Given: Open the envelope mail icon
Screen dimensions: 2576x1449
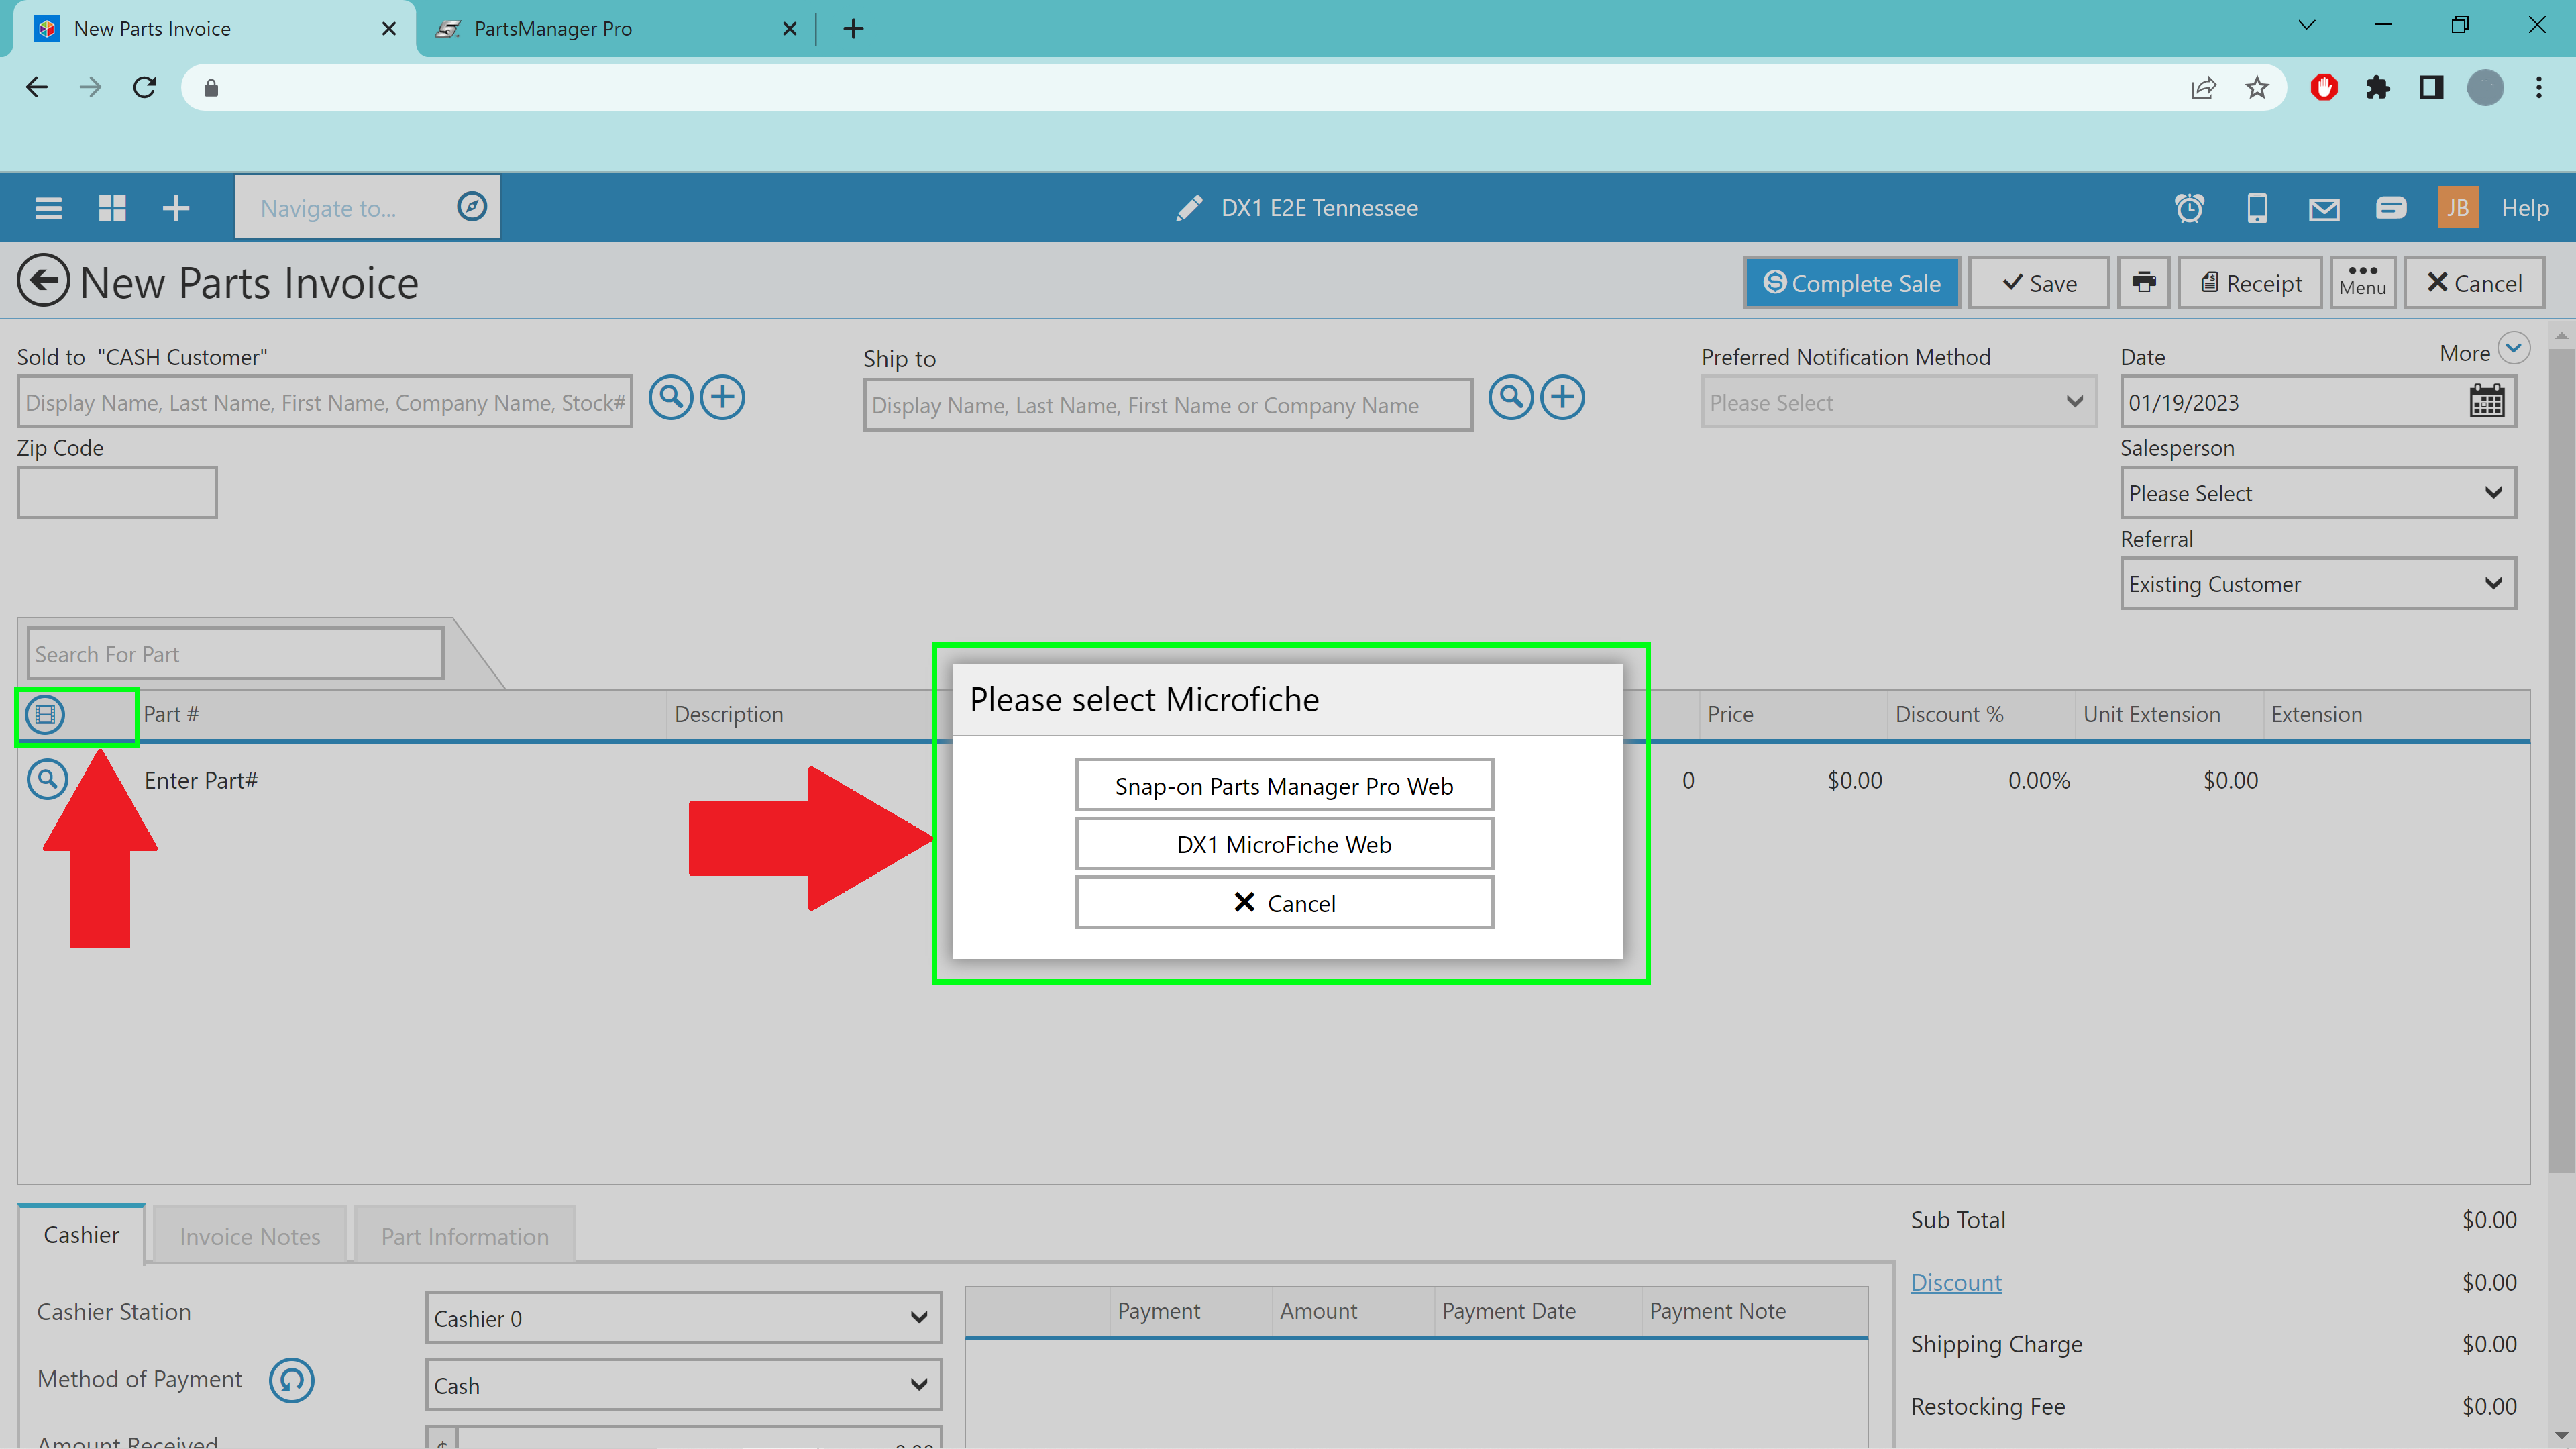Looking at the screenshot, I should 2323,208.
